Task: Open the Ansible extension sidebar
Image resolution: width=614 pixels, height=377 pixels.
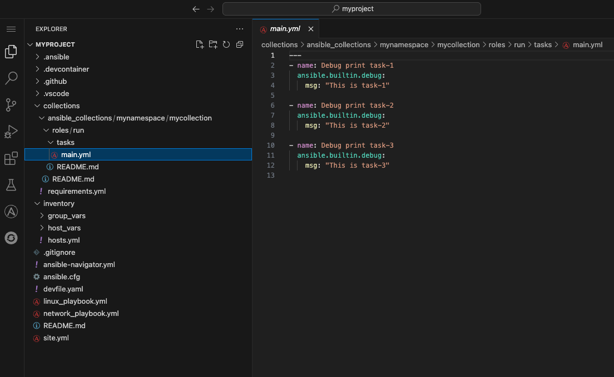Action: click(11, 211)
